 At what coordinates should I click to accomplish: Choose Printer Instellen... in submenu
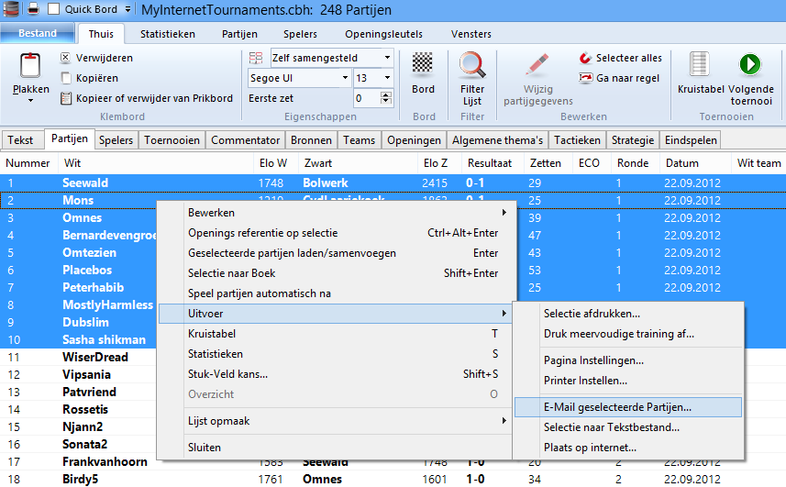628,381
